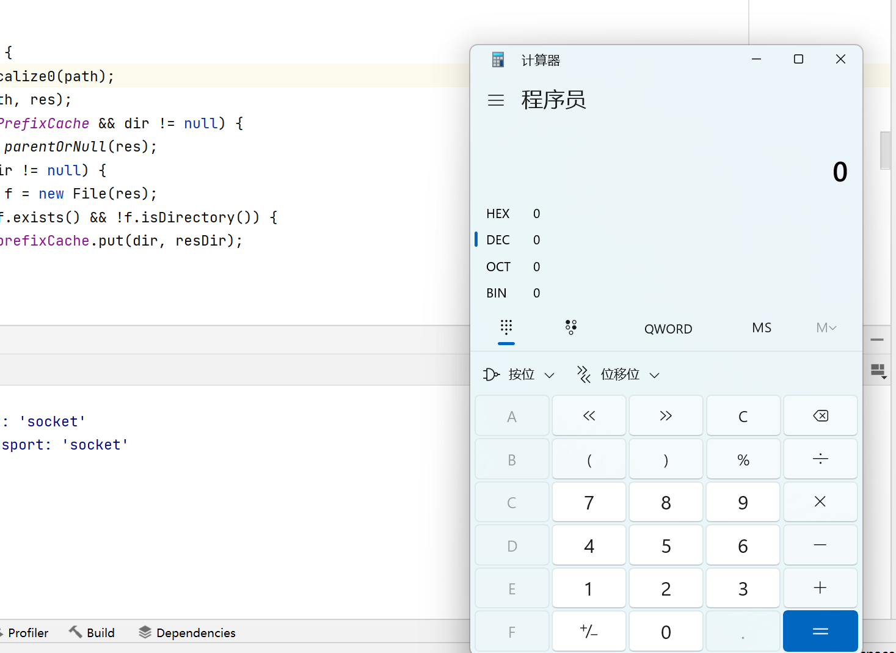
Task: Click the left shift << key
Action: tap(589, 416)
